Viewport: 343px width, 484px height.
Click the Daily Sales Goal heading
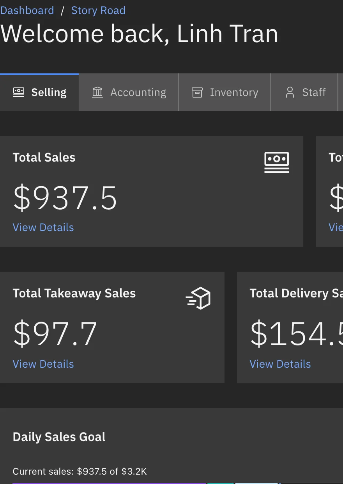pos(59,437)
